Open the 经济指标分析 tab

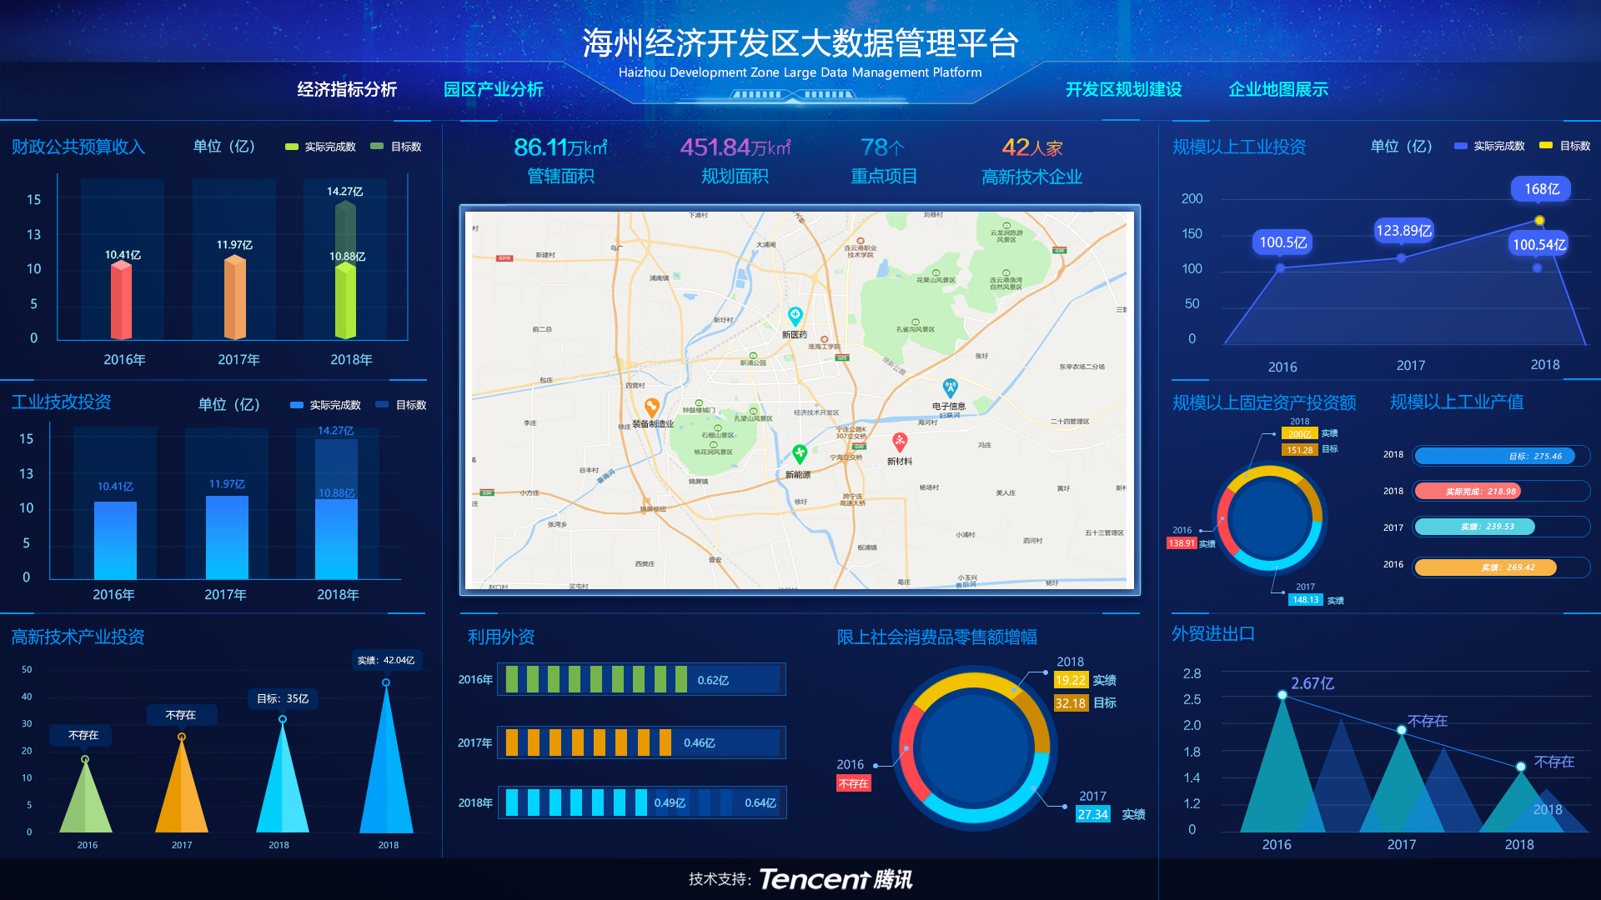[x=347, y=89]
